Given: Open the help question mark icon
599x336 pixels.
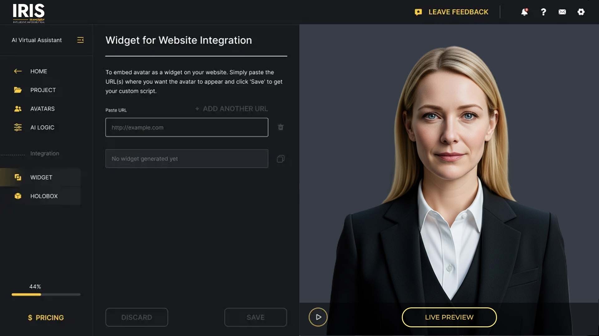Looking at the screenshot, I should [543, 12].
